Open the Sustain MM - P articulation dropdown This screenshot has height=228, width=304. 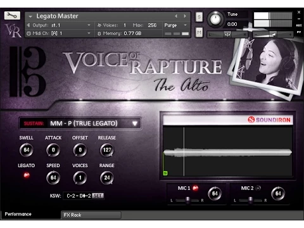(80, 123)
